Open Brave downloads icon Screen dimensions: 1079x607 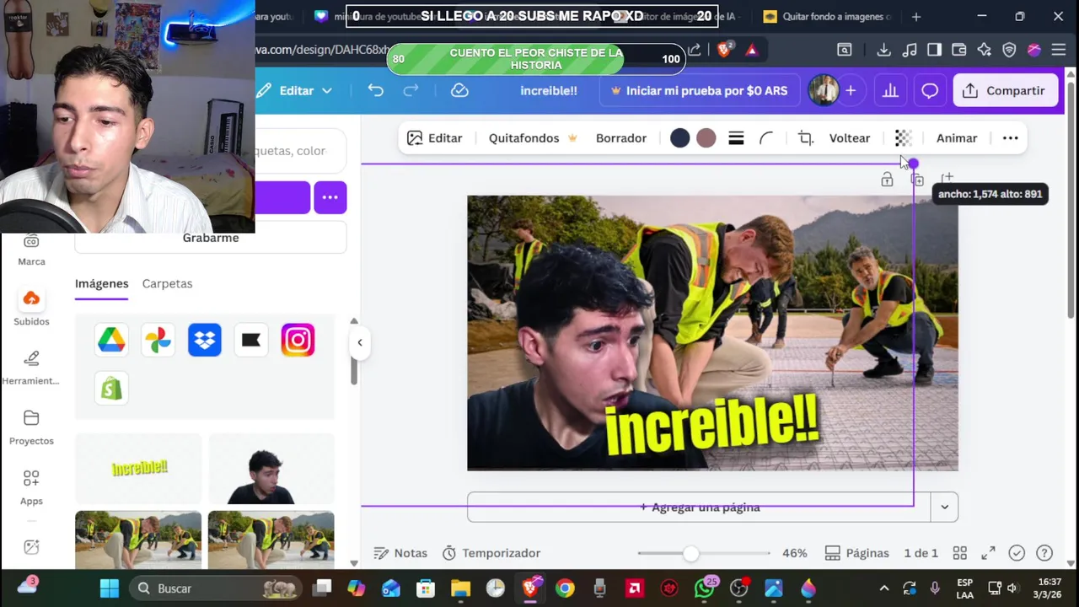tap(883, 50)
